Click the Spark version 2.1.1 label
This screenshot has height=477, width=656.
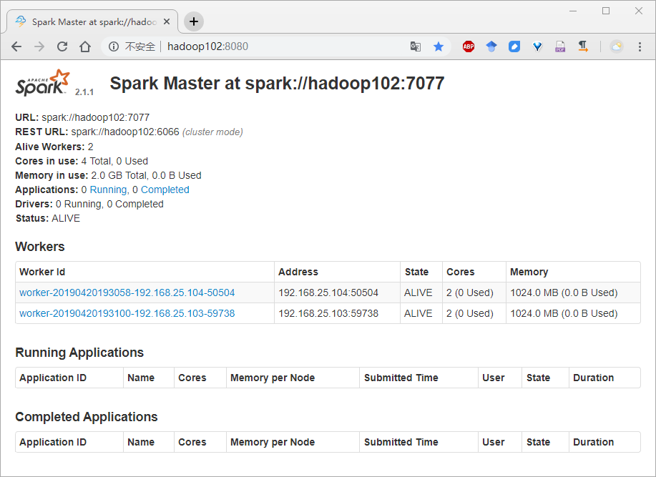tap(84, 92)
